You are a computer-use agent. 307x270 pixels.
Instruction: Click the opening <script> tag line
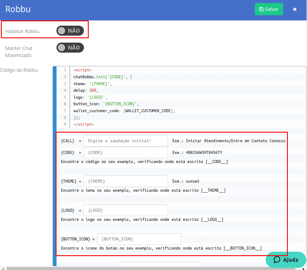pos(83,70)
